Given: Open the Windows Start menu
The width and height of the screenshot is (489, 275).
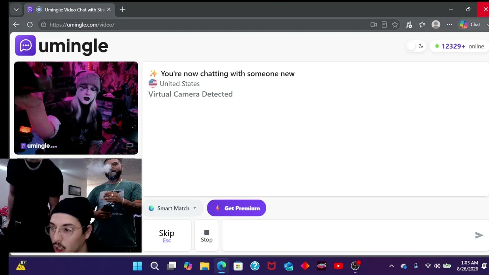Looking at the screenshot, I should click(x=138, y=266).
